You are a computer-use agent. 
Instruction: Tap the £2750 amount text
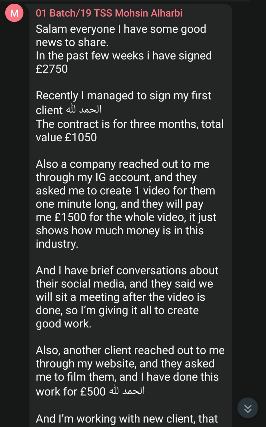coord(52,69)
